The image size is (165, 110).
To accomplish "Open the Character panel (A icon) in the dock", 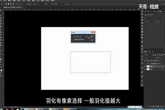I will click(142, 56).
